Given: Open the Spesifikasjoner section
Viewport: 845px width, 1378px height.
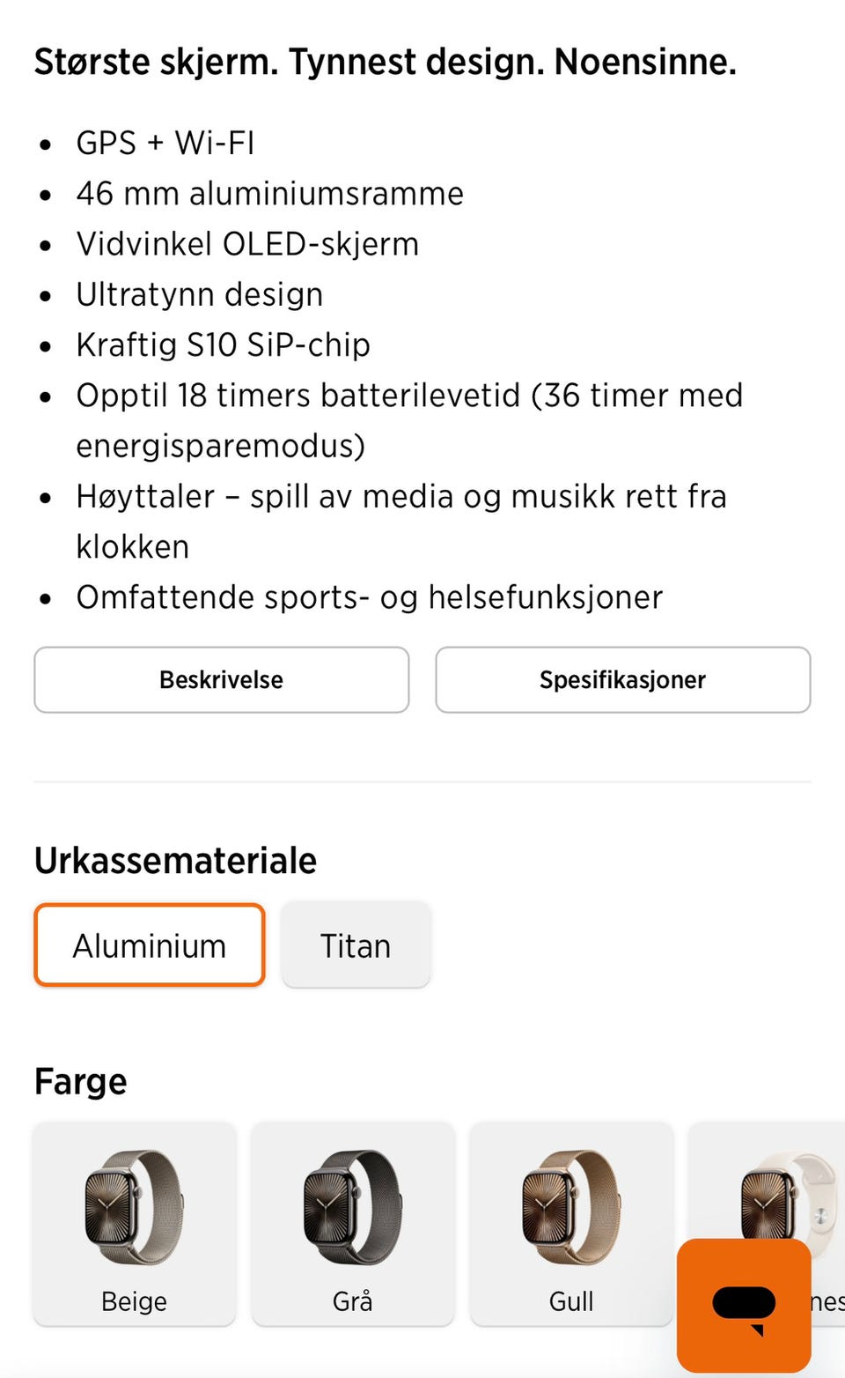Looking at the screenshot, I should click(622, 679).
